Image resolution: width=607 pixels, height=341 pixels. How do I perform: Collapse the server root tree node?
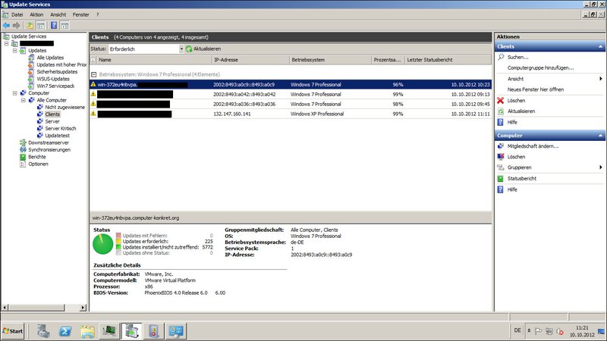6,44
